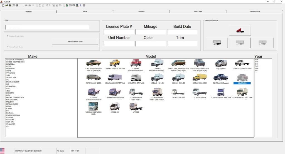Select the Chevy Van, Express Van 1996-02 model
285x154 pixels.
(x=178, y=65)
